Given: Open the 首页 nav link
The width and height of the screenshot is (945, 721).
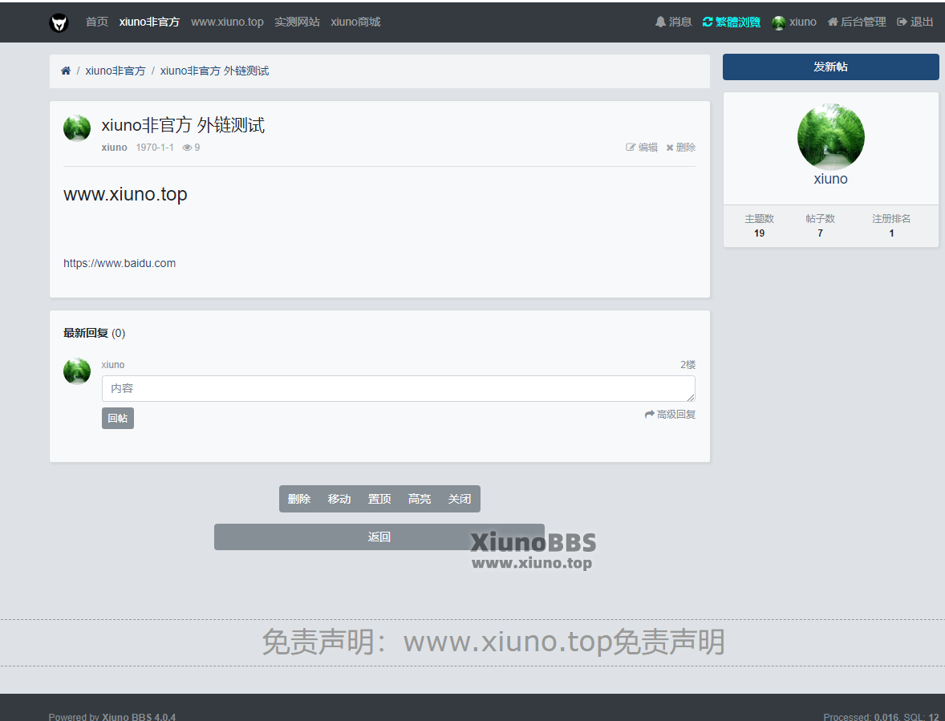Looking at the screenshot, I should (x=96, y=22).
